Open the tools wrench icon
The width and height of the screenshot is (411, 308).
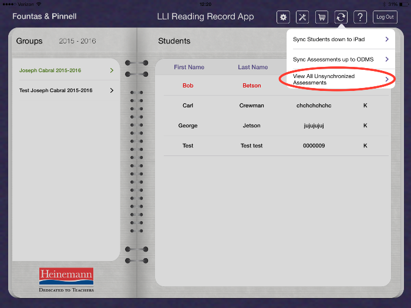click(302, 17)
